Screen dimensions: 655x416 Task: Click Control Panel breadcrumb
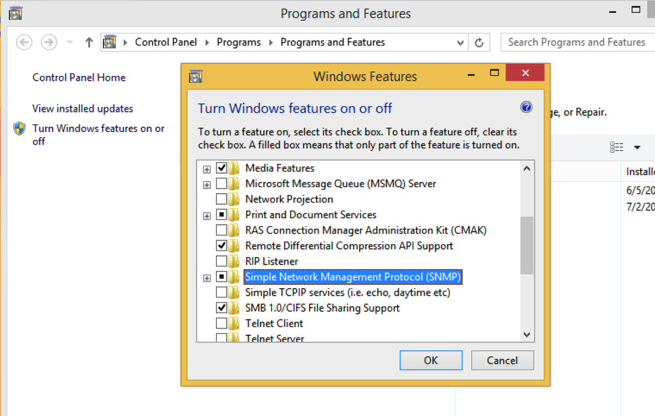click(166, 42)
